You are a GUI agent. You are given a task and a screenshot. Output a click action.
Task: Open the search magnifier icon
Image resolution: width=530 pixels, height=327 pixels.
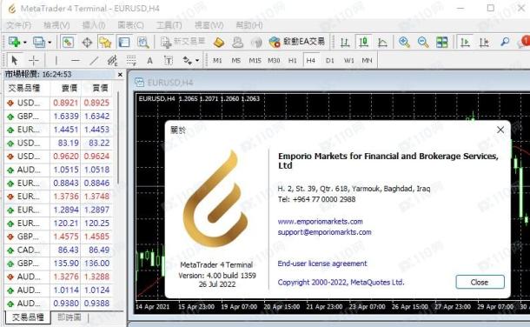tap(505, 43)
